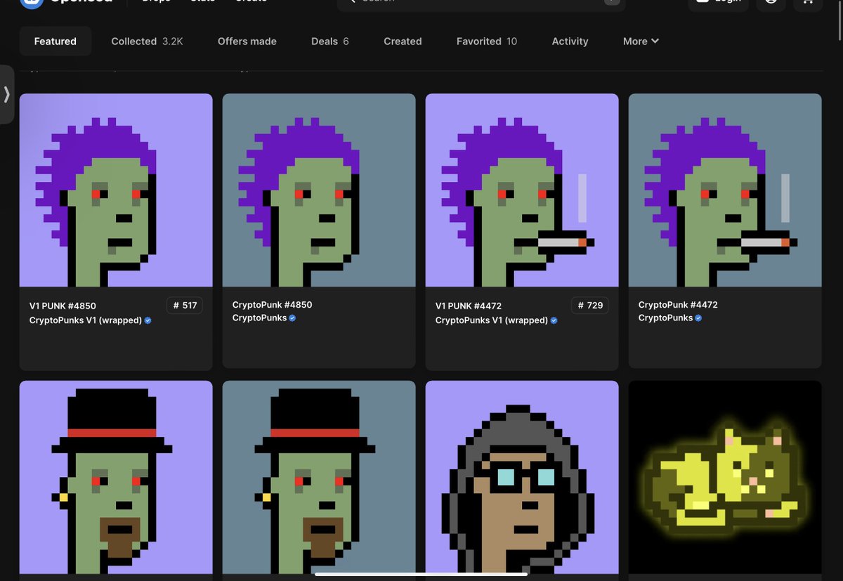The width and height of the screenshot is (843, 581).
Task: Select the Created tab
Action: (403, 41)
